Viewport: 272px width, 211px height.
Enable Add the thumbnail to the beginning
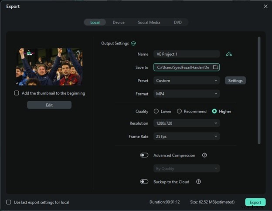point(17,93)
